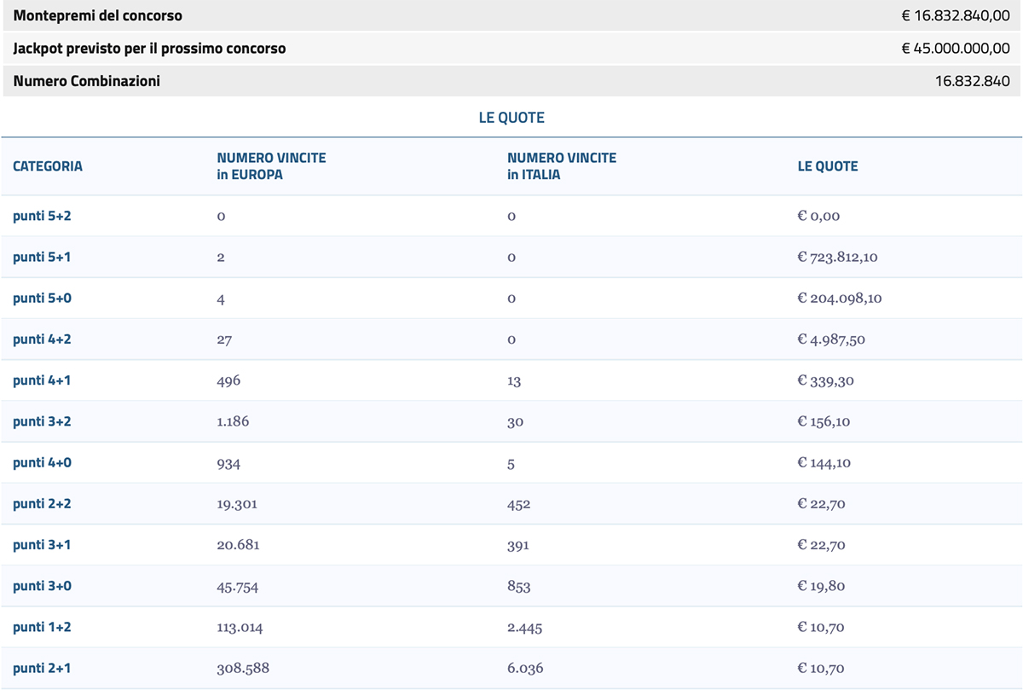Select the 'punti 4+2' category row
This screenshot has height=690, width=1023.
point(511,339)
